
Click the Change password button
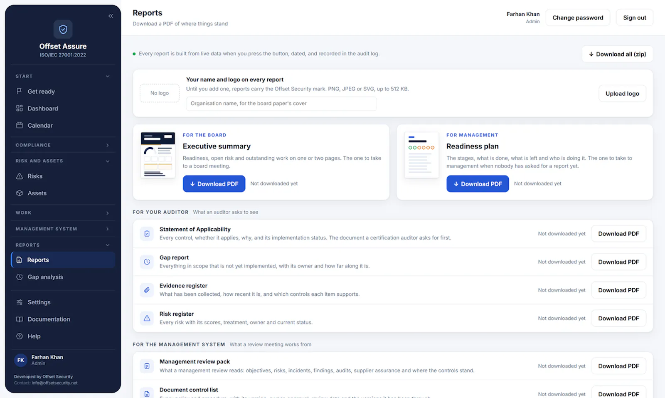578,17
